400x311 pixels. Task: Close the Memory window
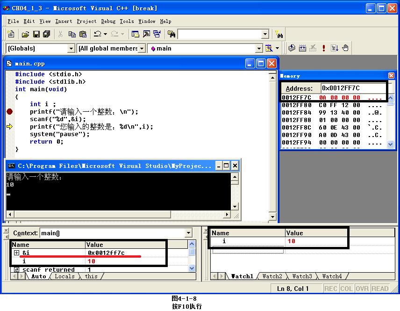[391, 76]
